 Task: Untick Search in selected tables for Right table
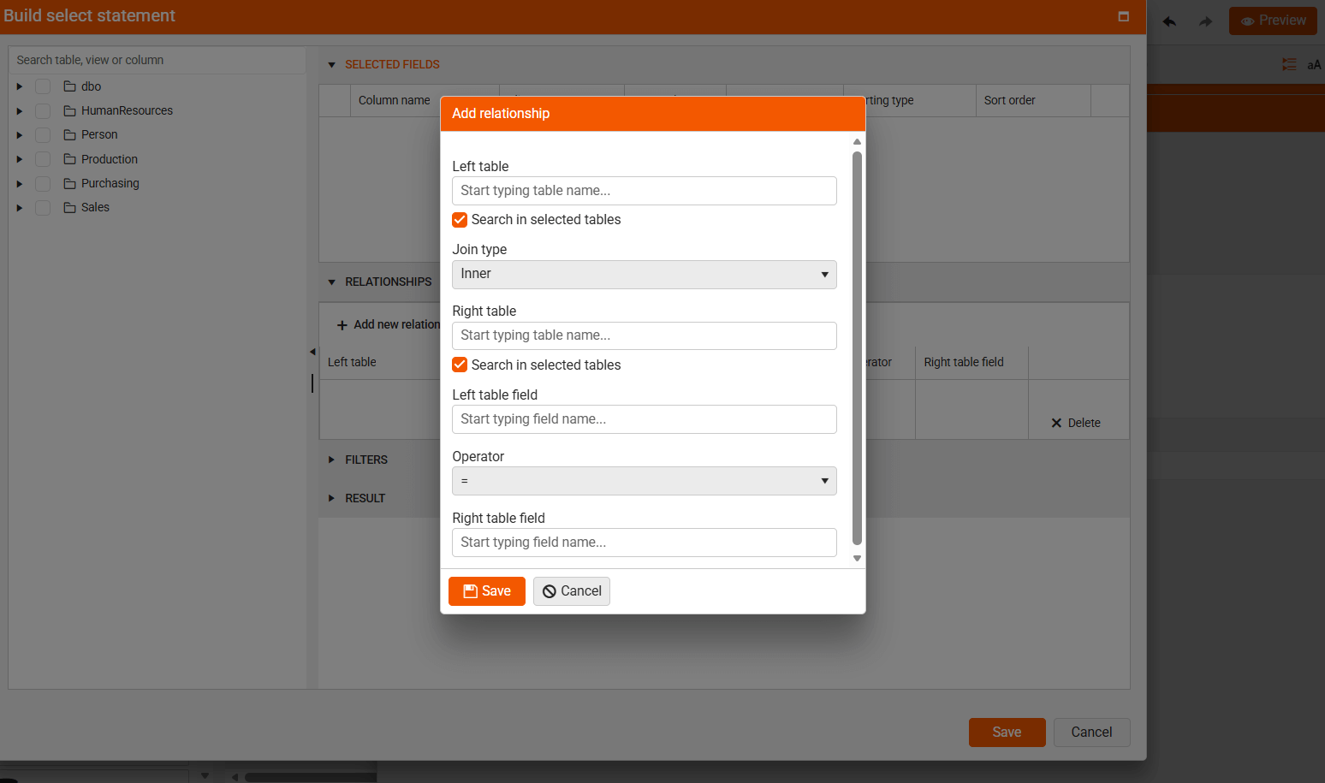[460, 365]
